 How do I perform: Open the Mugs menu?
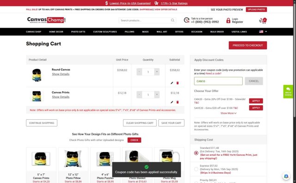coord(145,32)
